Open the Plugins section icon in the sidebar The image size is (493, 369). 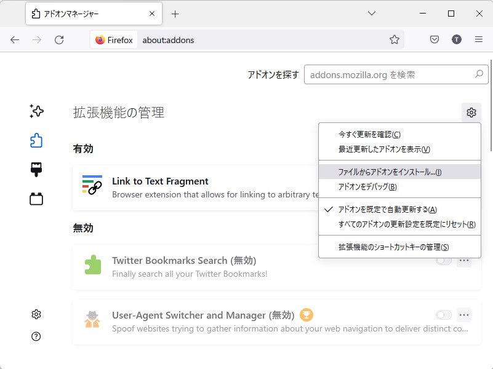click(36, 198)
